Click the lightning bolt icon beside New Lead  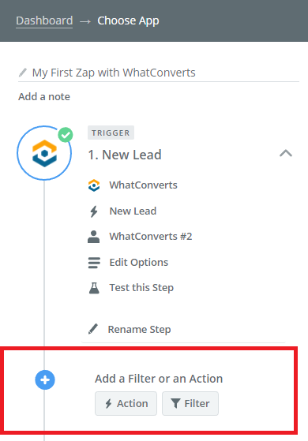(94, 211)
